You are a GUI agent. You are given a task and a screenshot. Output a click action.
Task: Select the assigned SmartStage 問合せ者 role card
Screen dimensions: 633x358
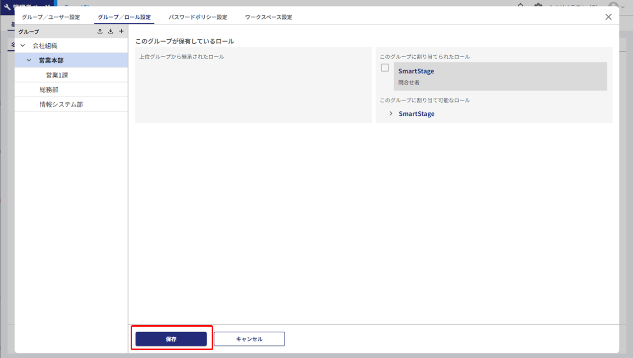tap(500, 77)
